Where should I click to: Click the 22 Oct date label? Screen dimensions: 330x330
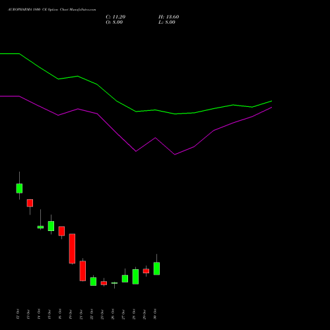click(x=92, y=314)
